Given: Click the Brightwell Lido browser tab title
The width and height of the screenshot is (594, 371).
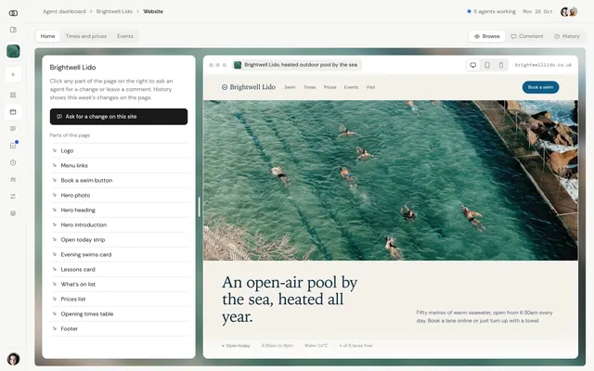Looking at the screenshot, I should tap(297, 65).
